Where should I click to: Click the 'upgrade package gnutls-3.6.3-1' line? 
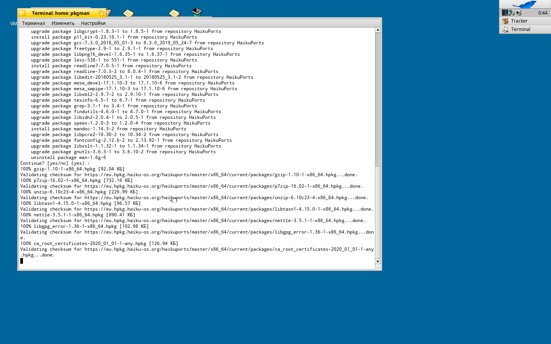(x=123, y=152)
